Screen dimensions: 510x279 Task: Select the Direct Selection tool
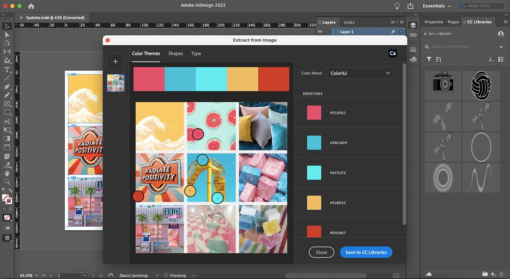click(x=7, y=35)
